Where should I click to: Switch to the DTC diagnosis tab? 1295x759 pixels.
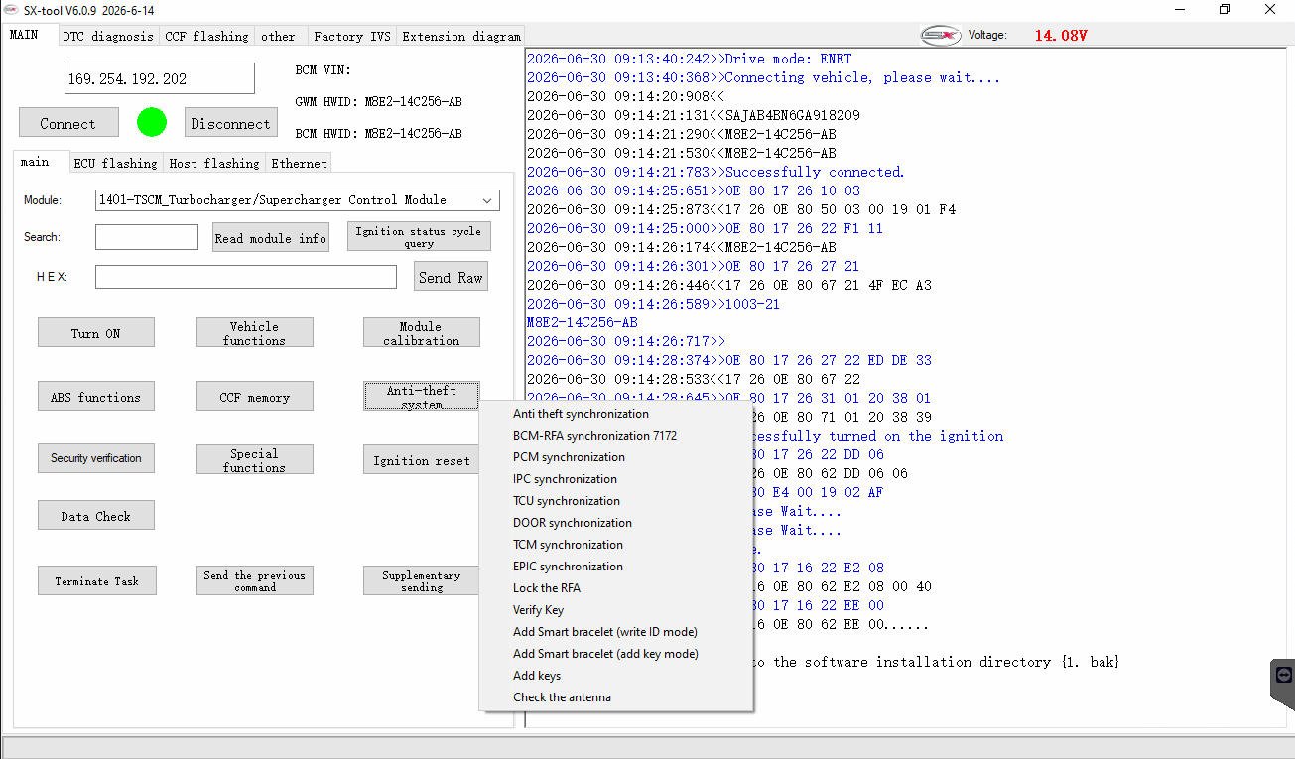click(108, 36)
